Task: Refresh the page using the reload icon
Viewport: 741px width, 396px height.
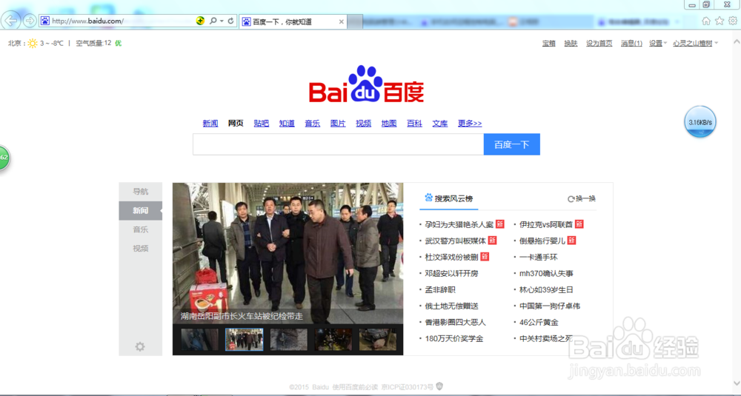Action: (x=230, y=21)
